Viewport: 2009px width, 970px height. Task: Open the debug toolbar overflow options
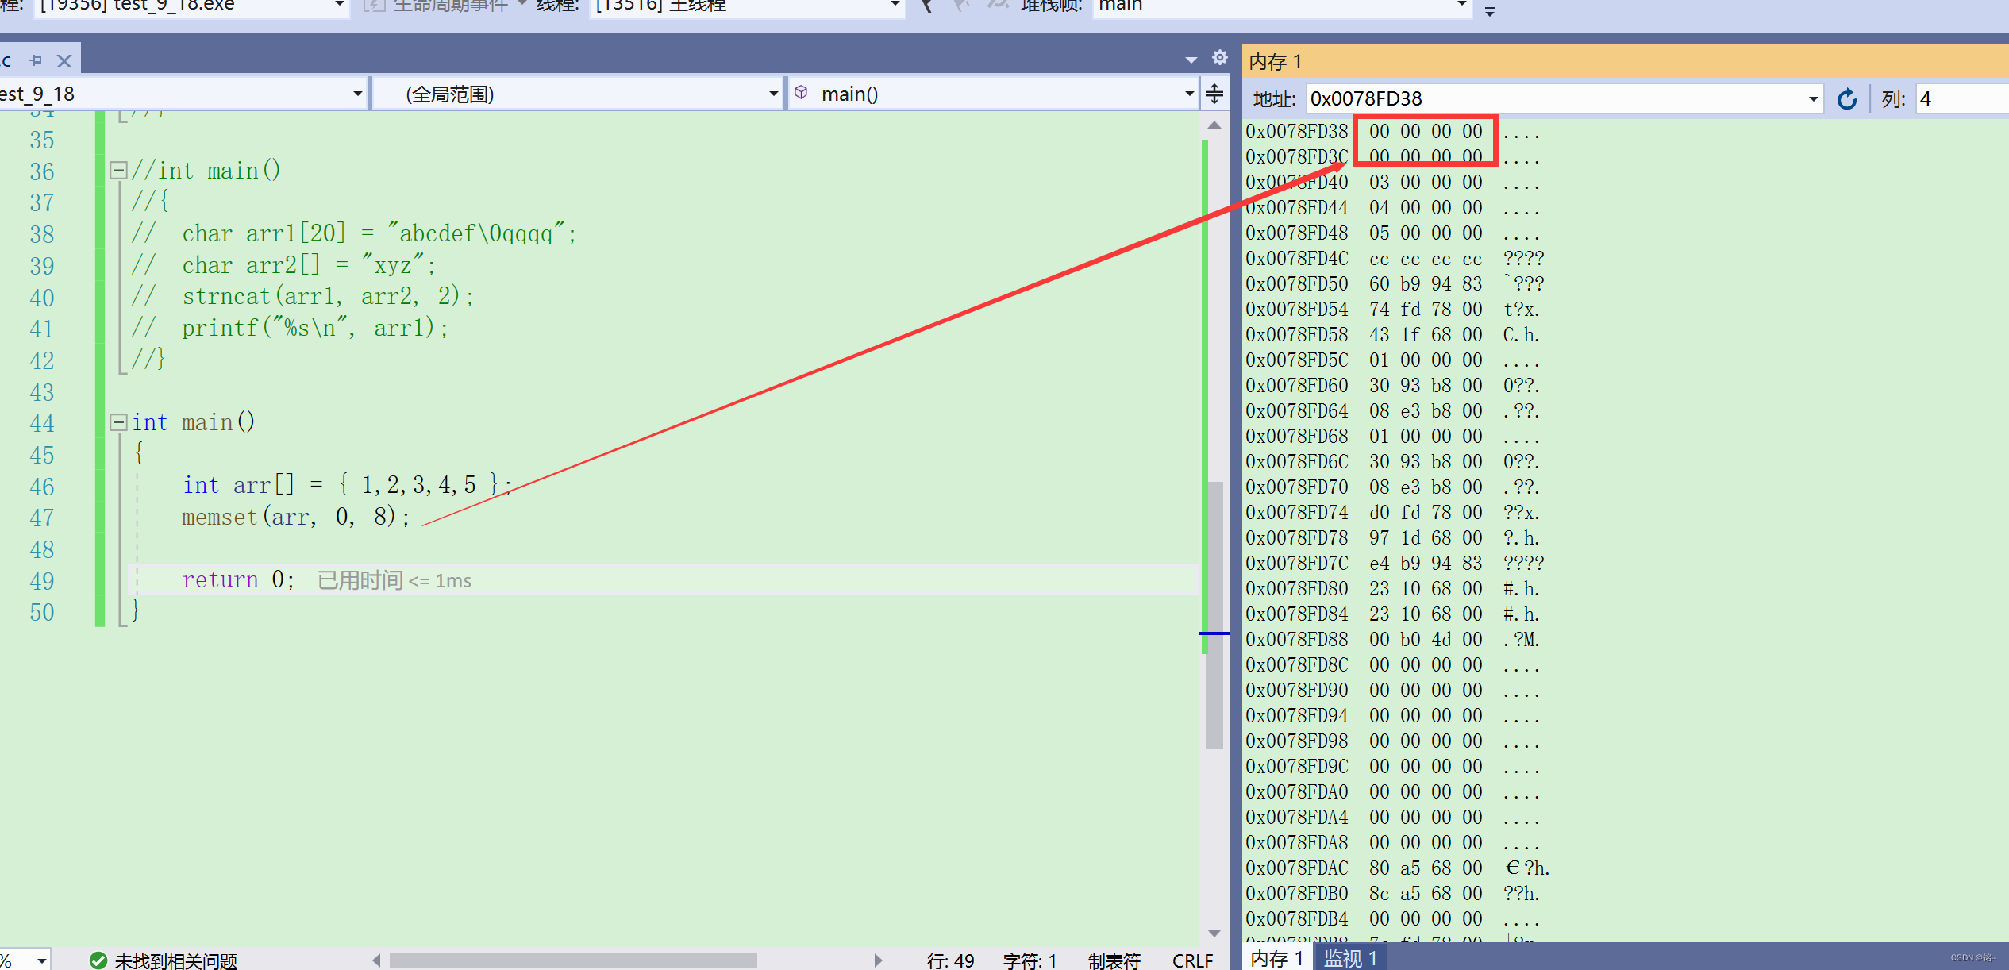click(x=1490, y=11)
